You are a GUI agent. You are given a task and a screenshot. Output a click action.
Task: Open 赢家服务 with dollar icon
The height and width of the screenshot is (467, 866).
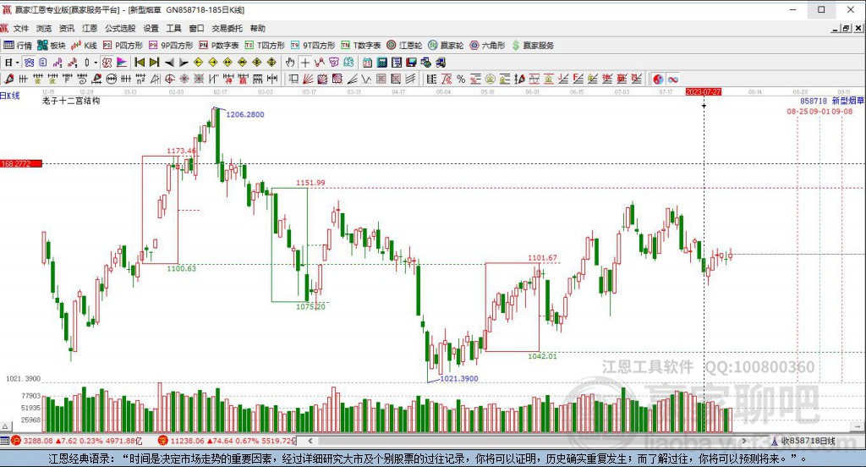click(x=533, y=46)
